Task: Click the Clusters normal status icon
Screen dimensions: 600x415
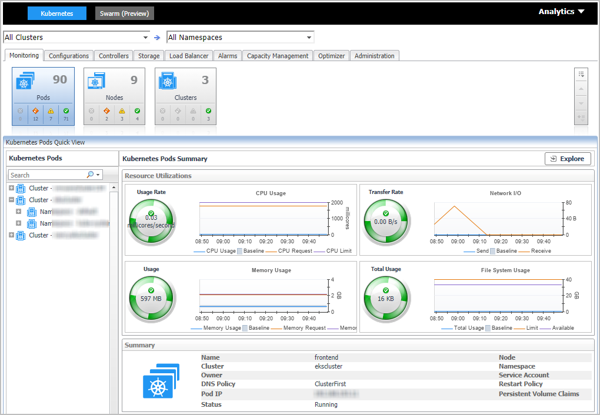Action: (x=208, y=111)
